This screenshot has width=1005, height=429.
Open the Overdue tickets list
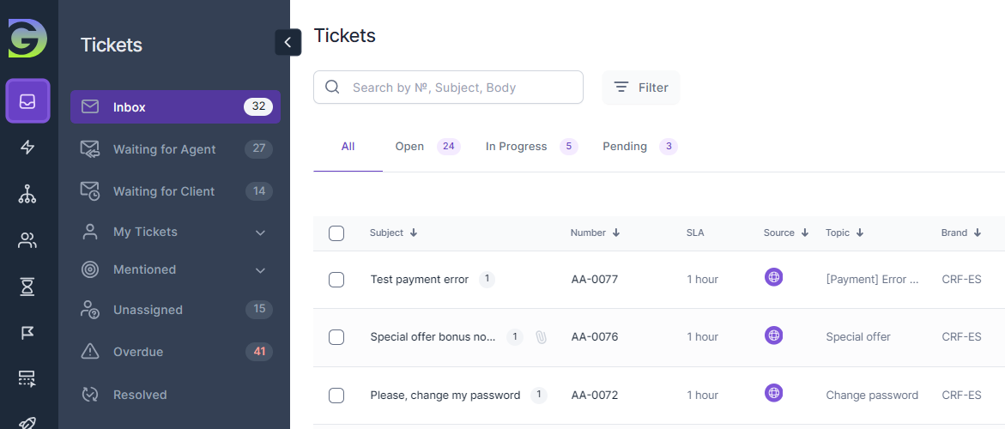(138, 352)
